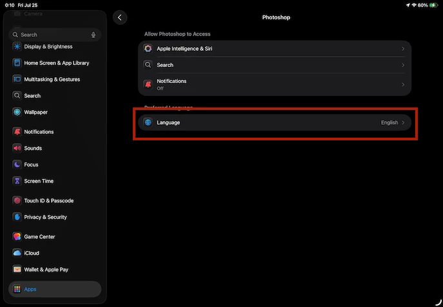Click Apple Intelligence & Siri icon in Photoshop settings
Screen dimensions: 443x307
[148, 48]
